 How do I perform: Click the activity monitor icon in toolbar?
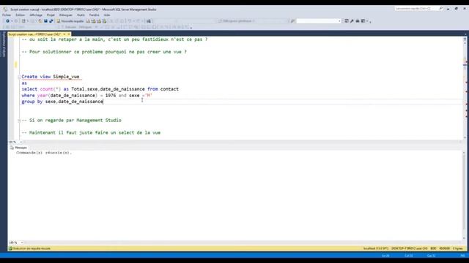click(x=149, y=21)
